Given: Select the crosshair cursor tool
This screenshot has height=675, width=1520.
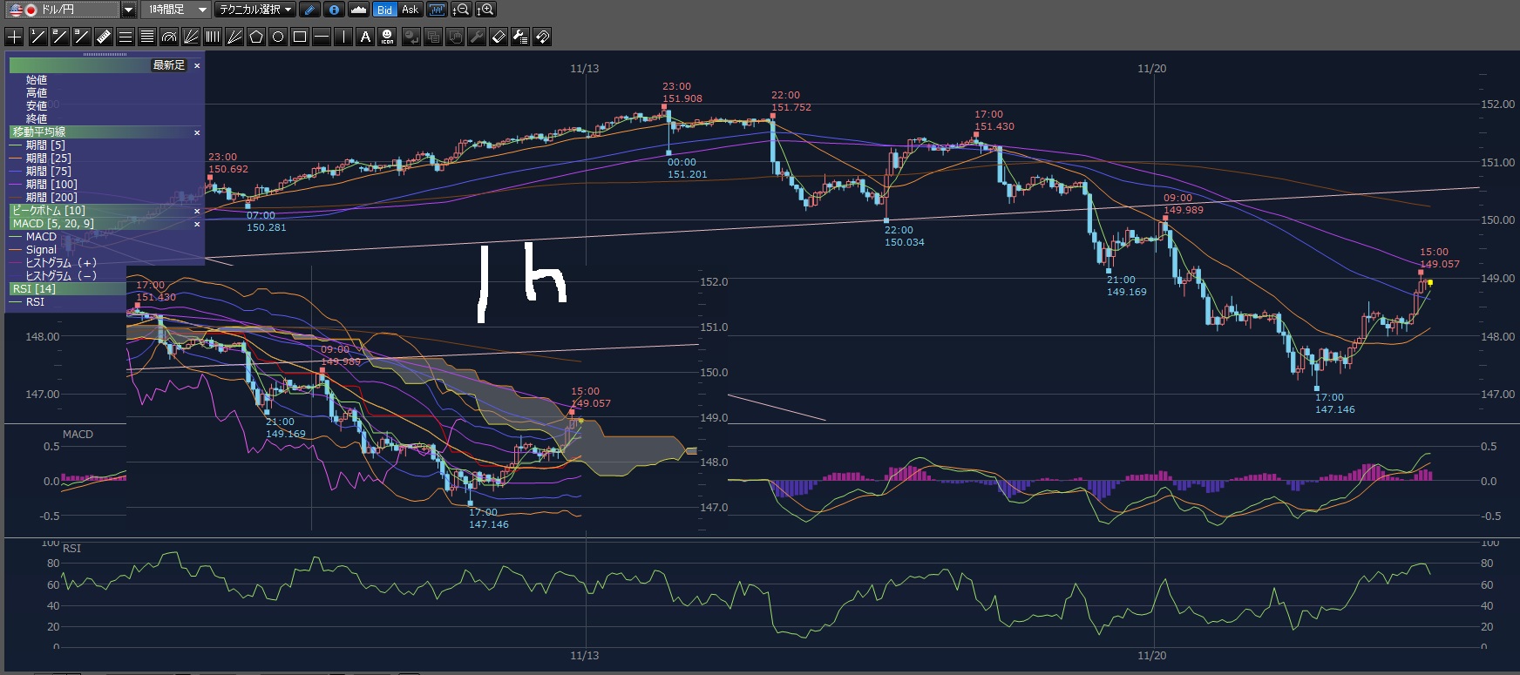Looking at the screenshot, I should [x=14, y=37].
